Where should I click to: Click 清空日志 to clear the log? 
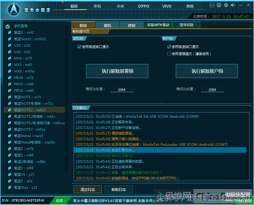[88, 189]
